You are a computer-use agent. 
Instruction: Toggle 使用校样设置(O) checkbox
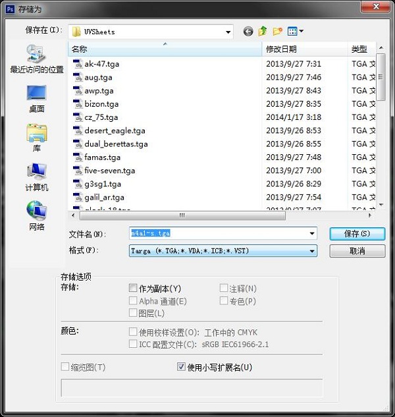[x=133, y=331]
